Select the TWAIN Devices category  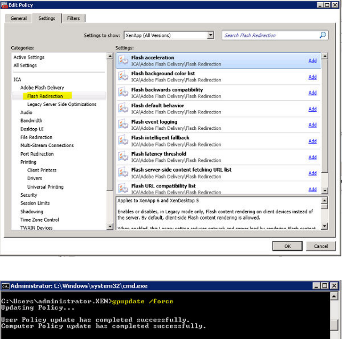pos(36,228)
